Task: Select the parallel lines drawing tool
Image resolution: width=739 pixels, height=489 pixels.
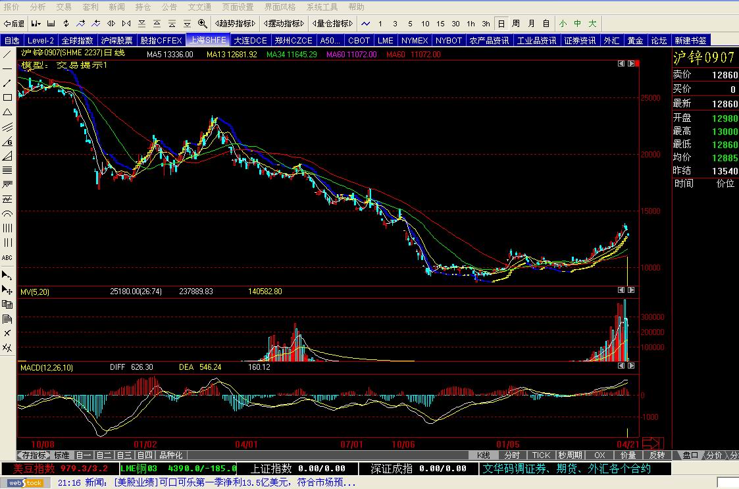Action: click(x=7, y=127)
